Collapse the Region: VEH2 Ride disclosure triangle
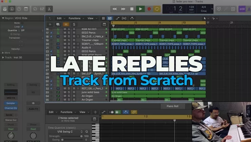The height and width of the screenshot is (142, 251). pos(3,18)
